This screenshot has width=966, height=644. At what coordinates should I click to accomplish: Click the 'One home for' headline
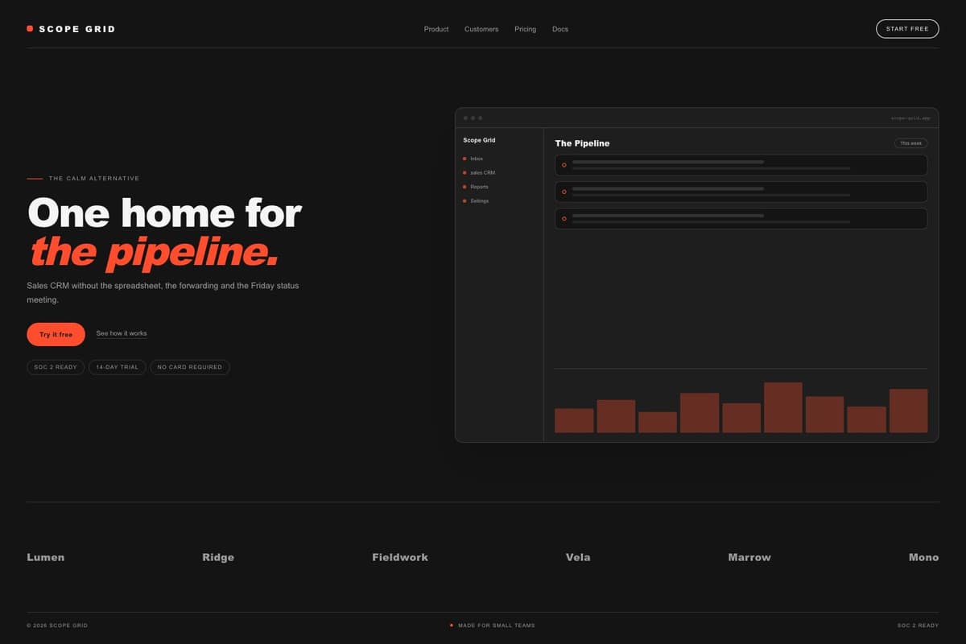[x=164, y=213]
